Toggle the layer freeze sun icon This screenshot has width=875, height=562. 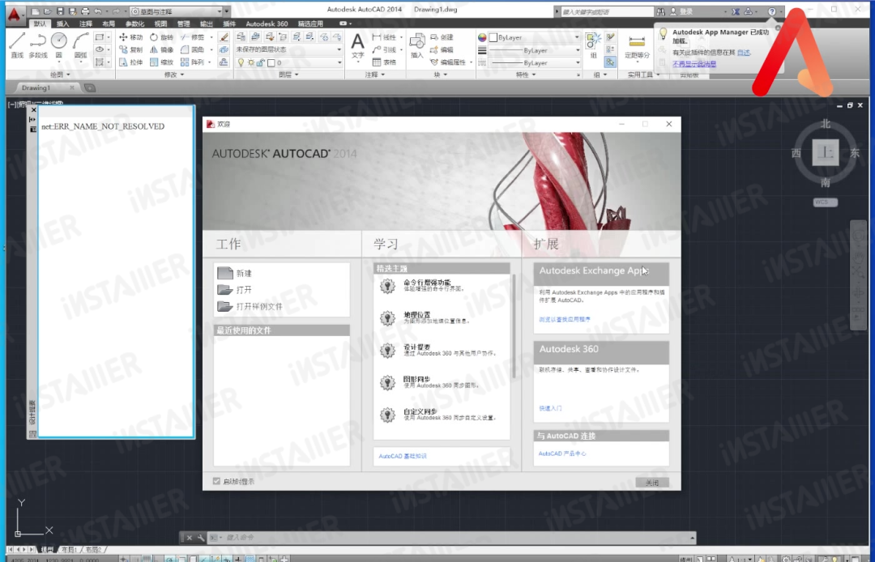251,63
